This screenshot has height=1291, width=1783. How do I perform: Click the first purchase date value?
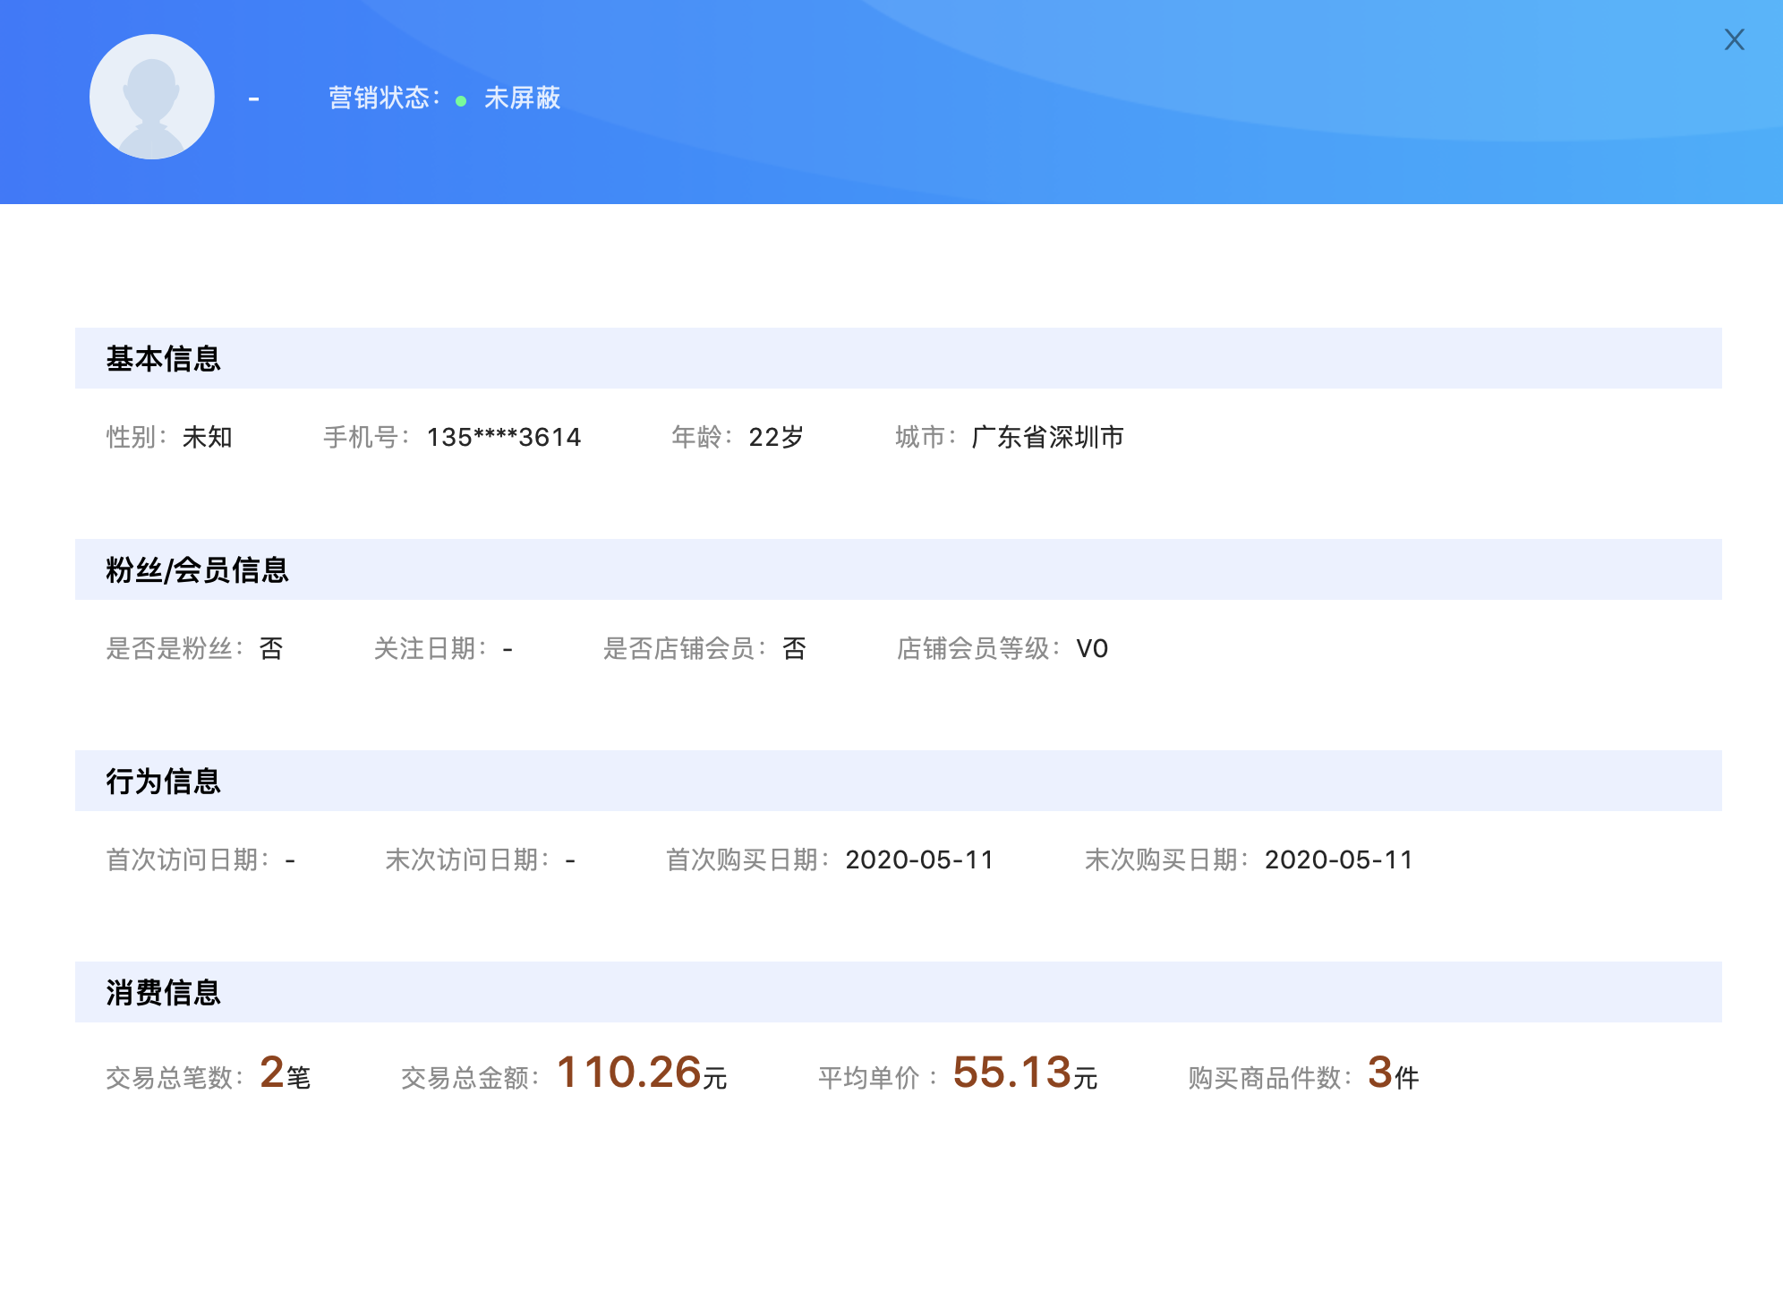click(x=919, y=859)
